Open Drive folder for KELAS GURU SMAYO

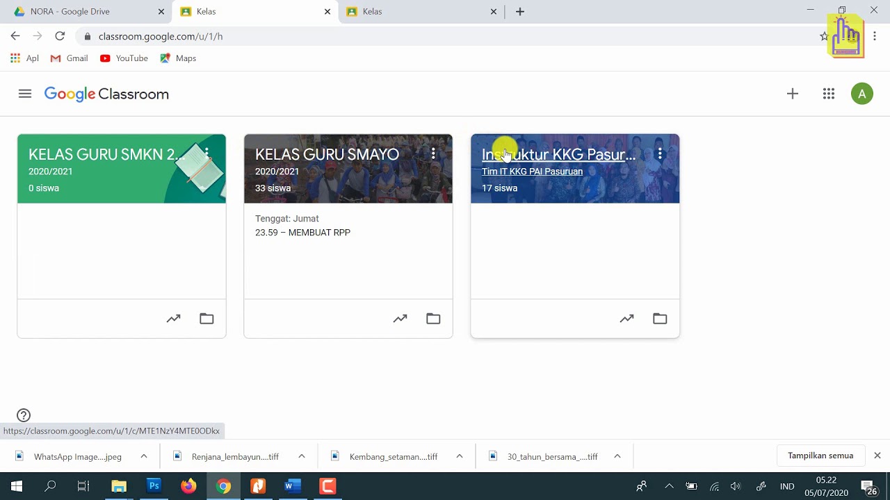coord(433,319)
